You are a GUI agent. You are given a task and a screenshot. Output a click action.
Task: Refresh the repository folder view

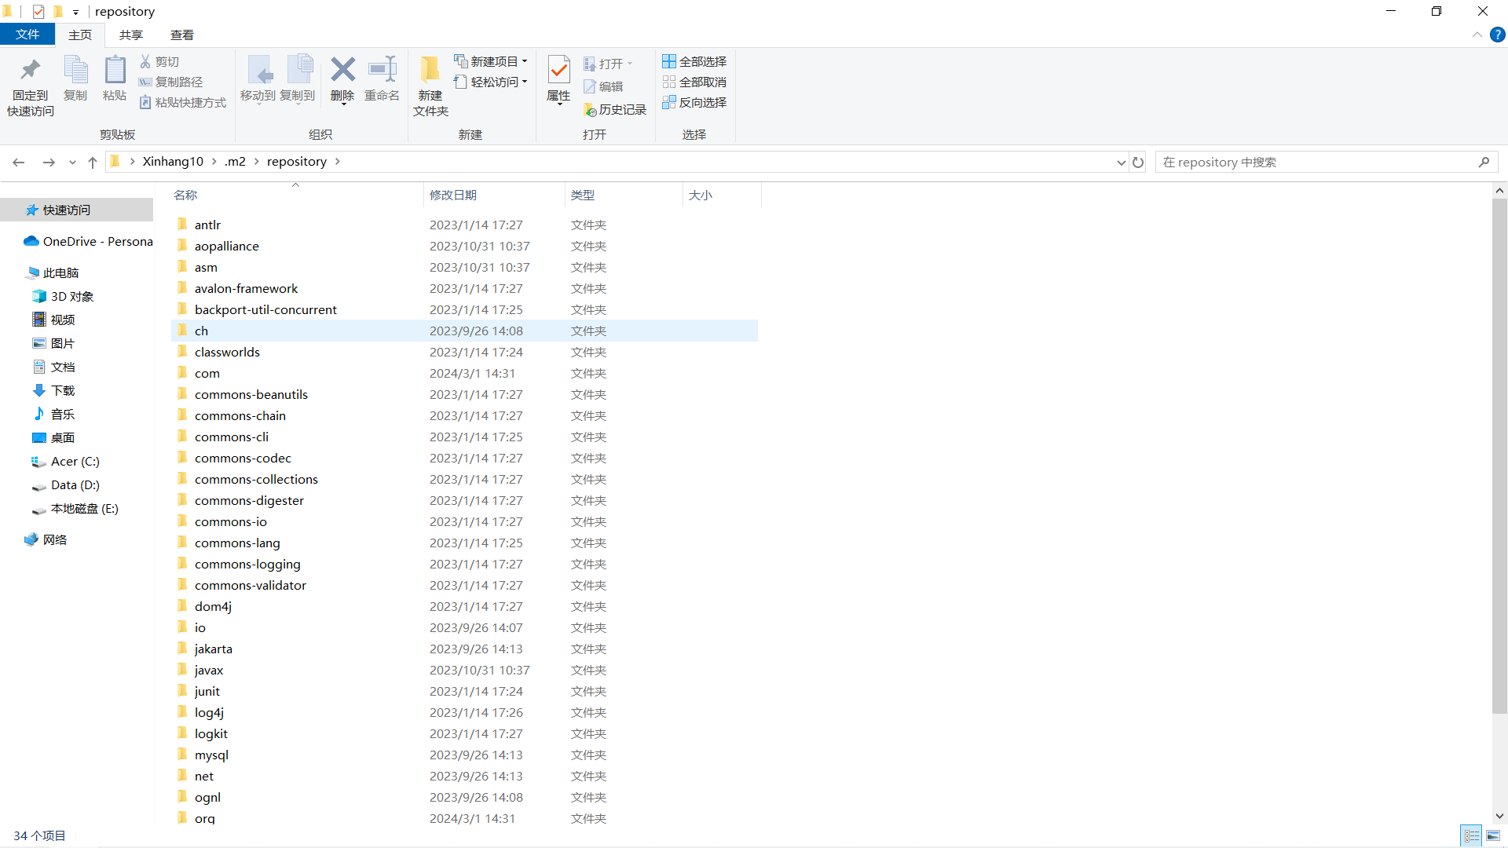pos(1138,162)
